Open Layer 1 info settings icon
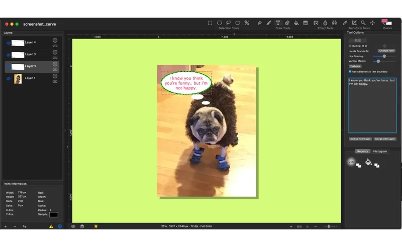402x251 pixels. [55, 76]
